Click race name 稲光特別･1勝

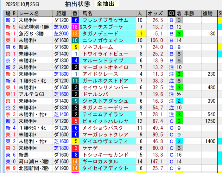point(34,27)
